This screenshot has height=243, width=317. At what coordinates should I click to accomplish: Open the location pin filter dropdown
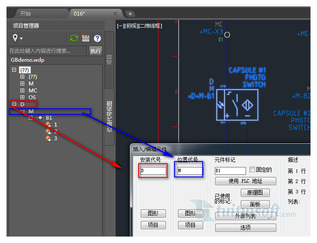click(x=17, y=38)
